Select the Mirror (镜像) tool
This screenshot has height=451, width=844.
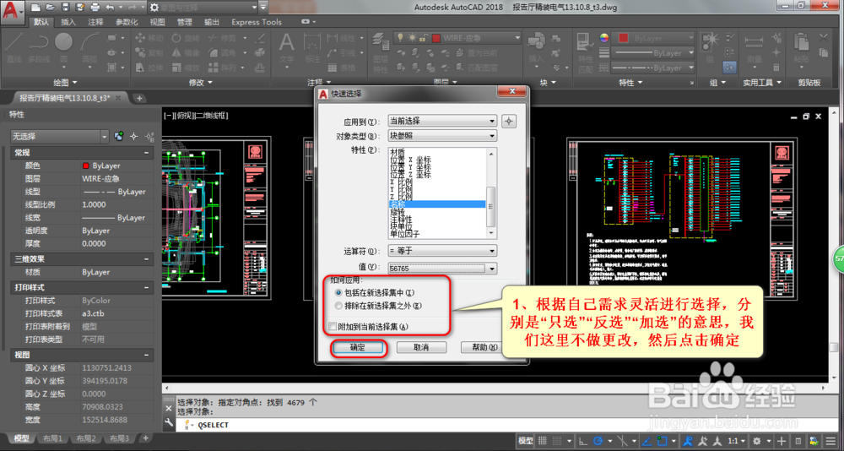[186, 53]
